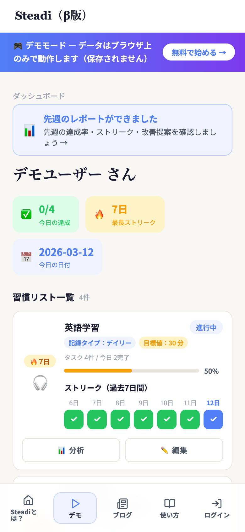
Task: Switch to the 使い方 tab
Action: click(170, 508)
